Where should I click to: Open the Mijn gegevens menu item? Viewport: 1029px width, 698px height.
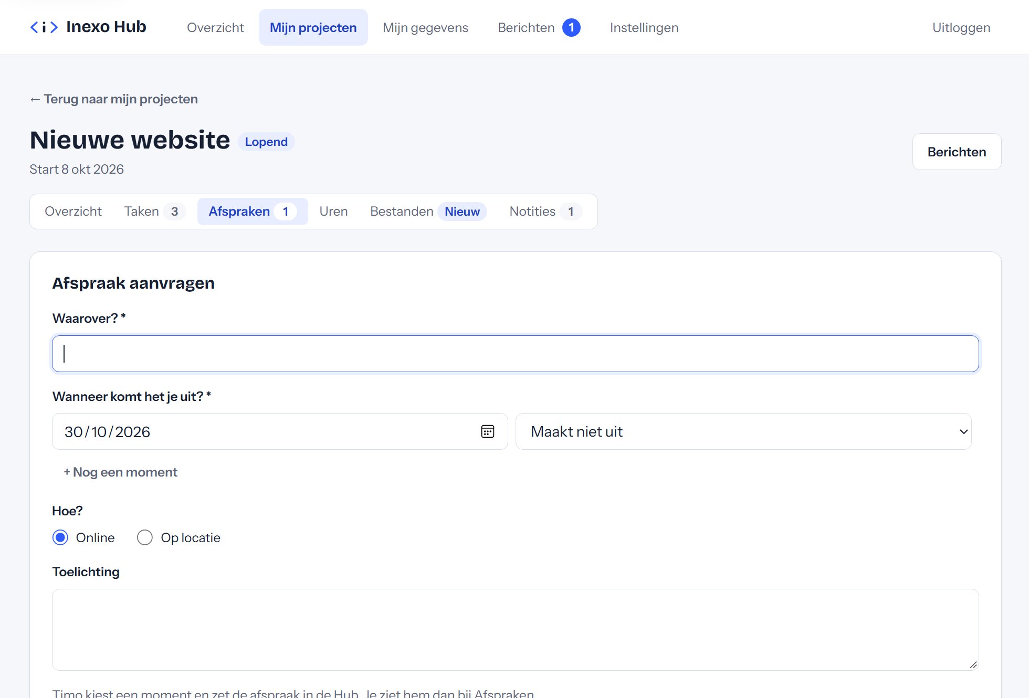pyautogui.click(x=425, y=27)
